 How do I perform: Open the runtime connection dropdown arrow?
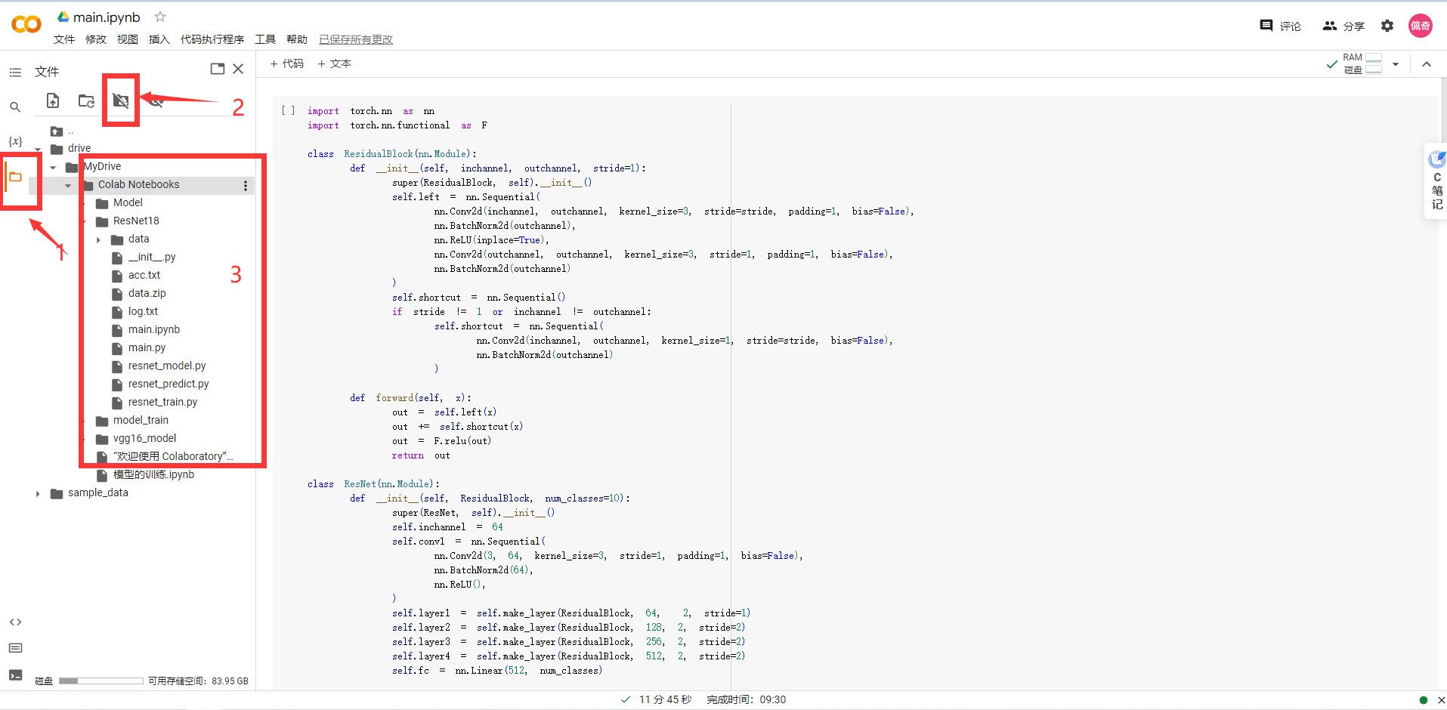[x=1396, y=64]
